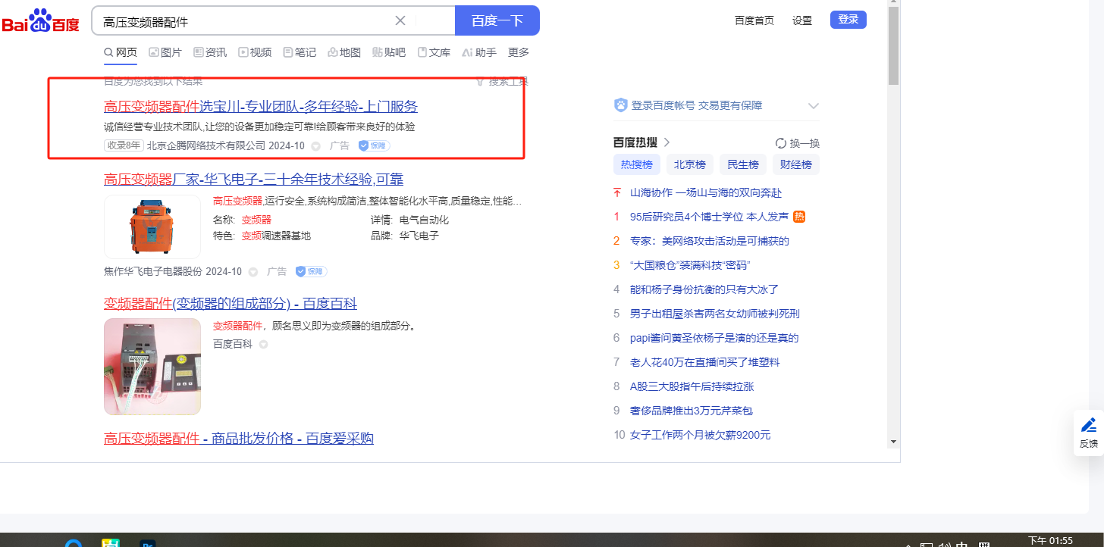Click the orange 变频器 product thumbnail
Viewport: 1104px width, 547px height.
[152, 226]
